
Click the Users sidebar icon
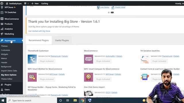[x=2, y=90]
